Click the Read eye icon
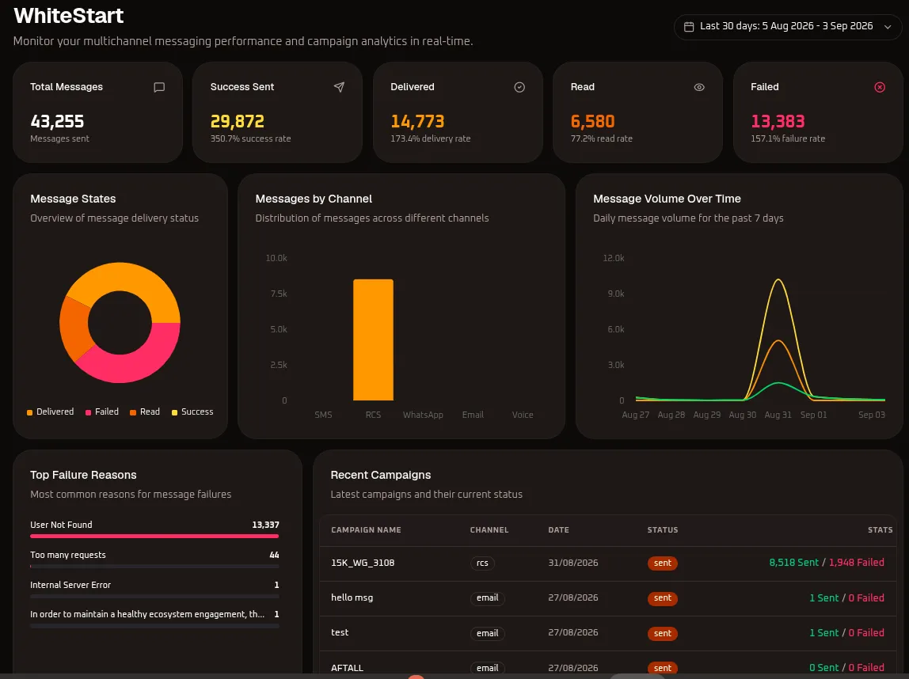 699,87
